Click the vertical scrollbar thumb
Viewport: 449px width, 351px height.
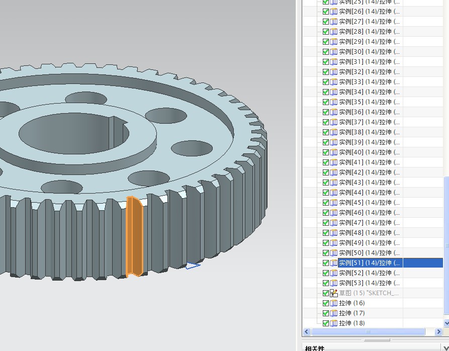[446, 245]
